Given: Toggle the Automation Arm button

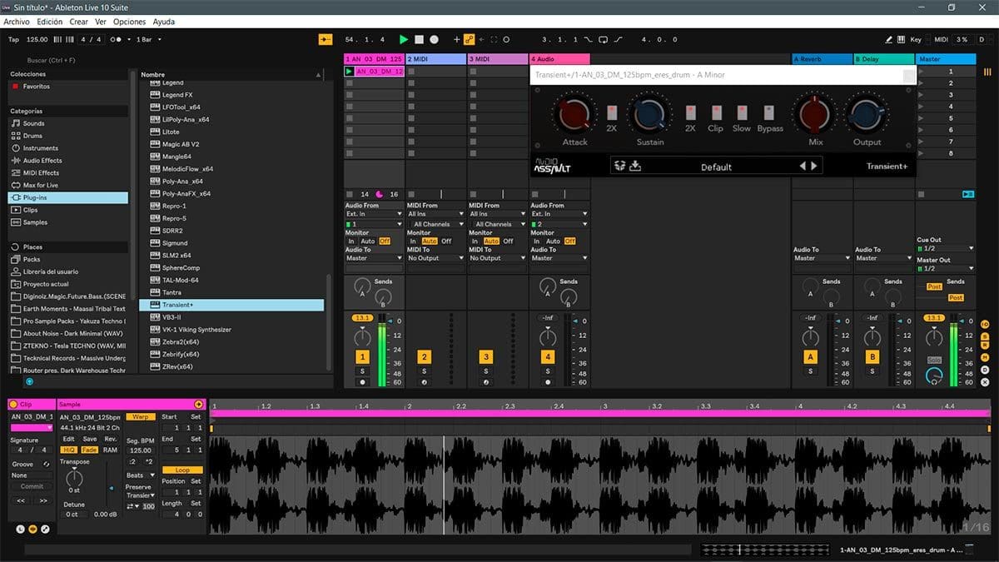Looking at the screenshot, I should pos(470,39).
